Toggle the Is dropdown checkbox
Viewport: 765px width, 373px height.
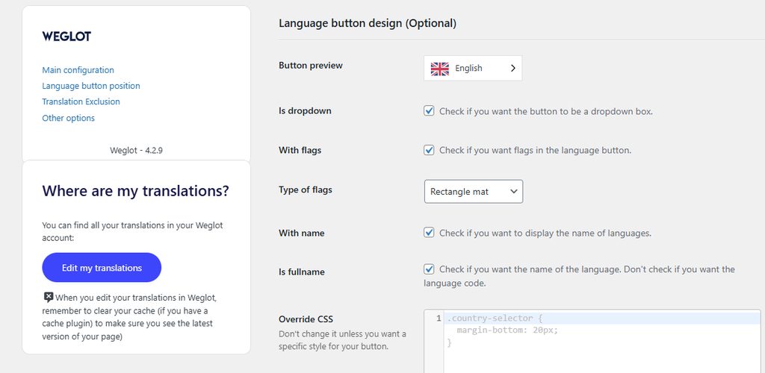[429, 111]
